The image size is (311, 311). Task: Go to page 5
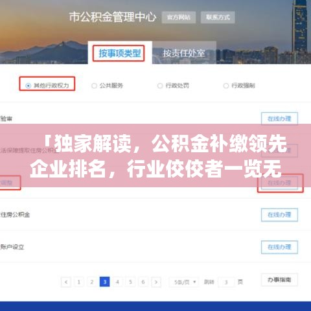pos(130,282)
